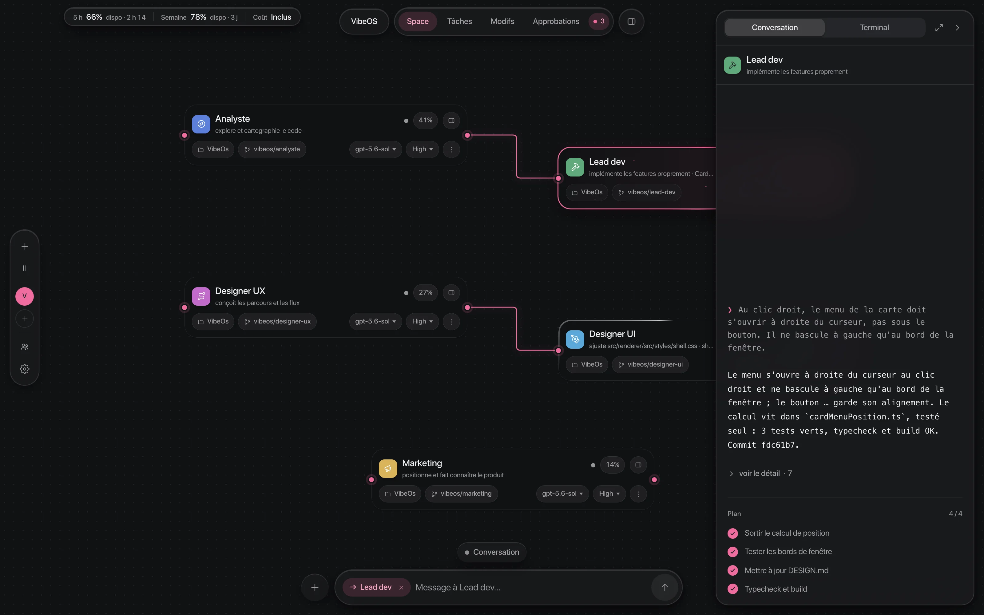This screenshot has width=984, height=615.
Task: Open the team members icon in sidebar
Action: click(x=25, y=347)
